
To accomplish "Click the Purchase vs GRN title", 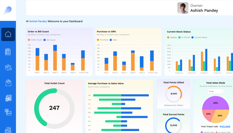I will click(x=106, y=32).
